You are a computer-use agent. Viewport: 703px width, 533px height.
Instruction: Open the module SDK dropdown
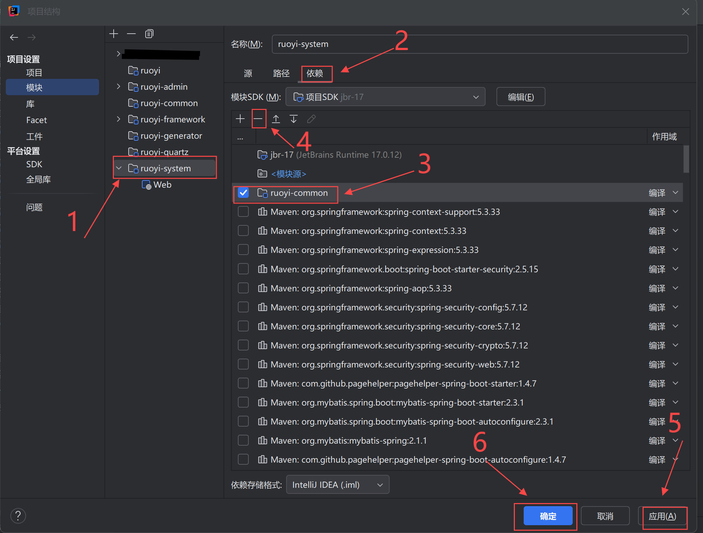click(385, 97)
